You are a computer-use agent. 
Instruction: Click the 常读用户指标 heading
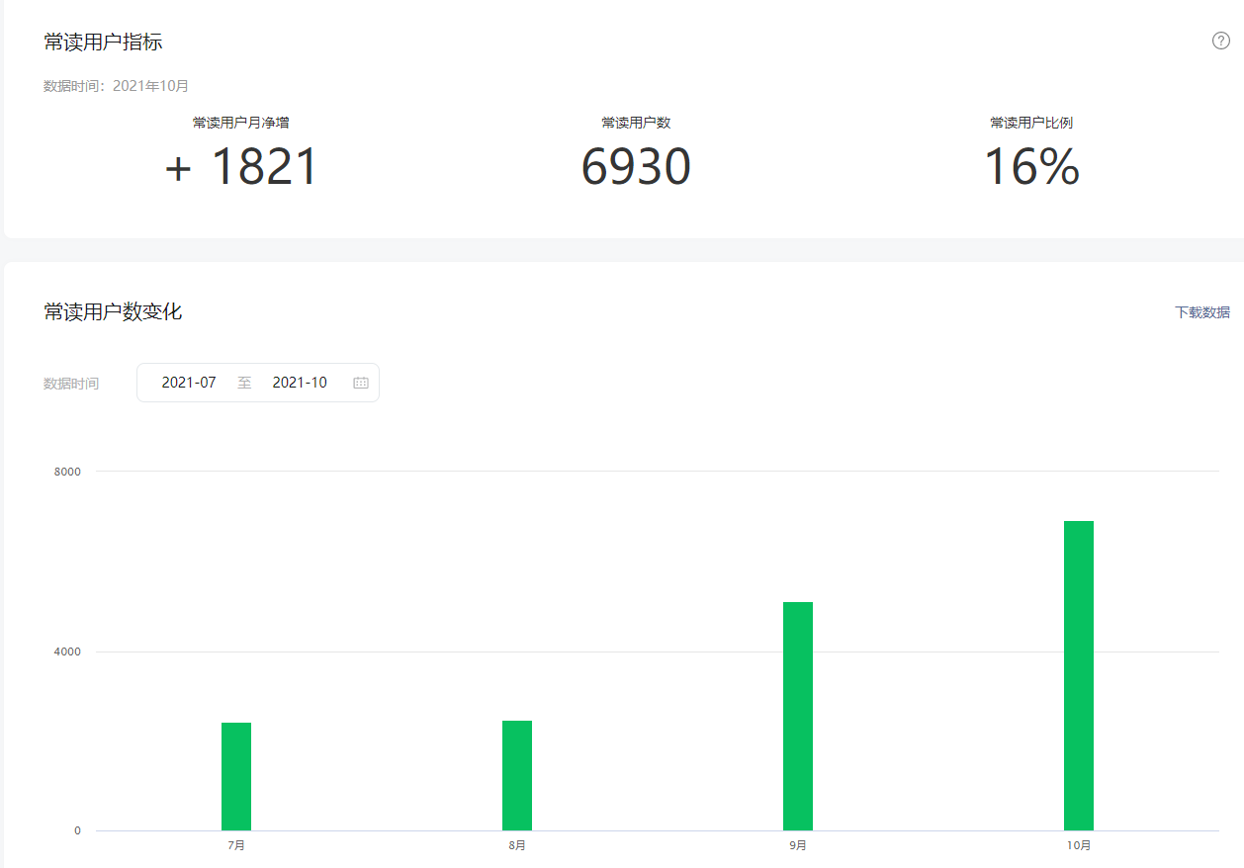(103, 42)
